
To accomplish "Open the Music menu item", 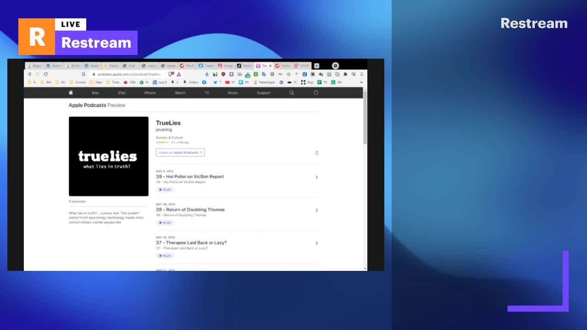I will 233,93.
